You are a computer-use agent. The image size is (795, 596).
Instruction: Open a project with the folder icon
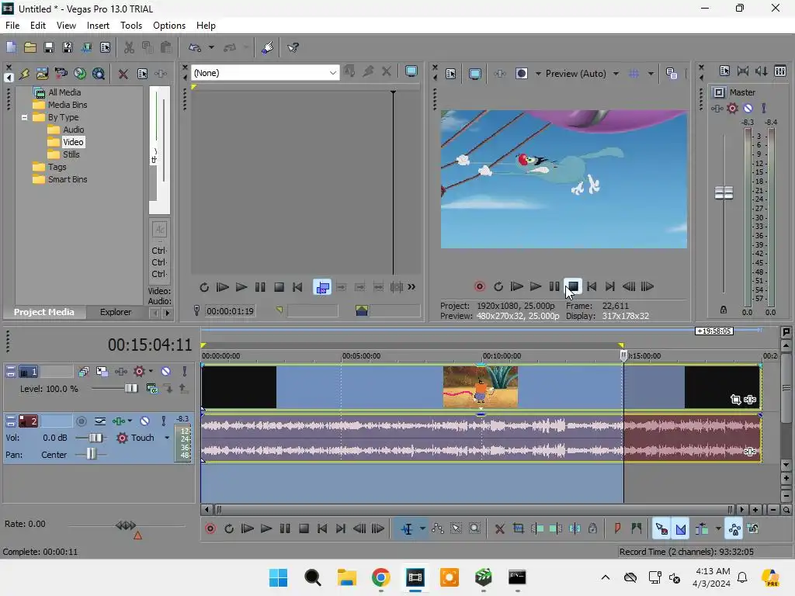(x=30, y=47)
